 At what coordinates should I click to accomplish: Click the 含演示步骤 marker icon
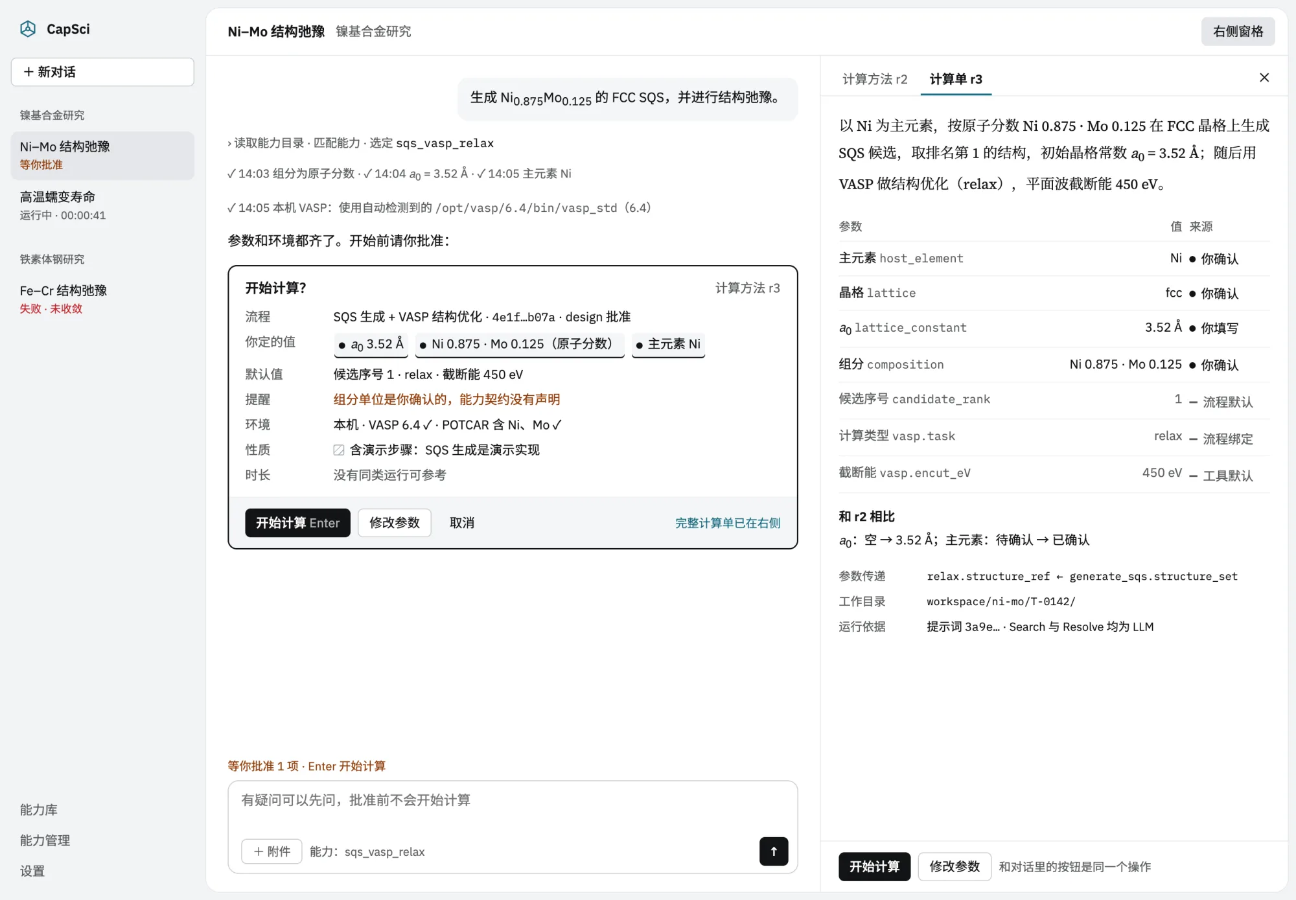click(x=339, y=450)
